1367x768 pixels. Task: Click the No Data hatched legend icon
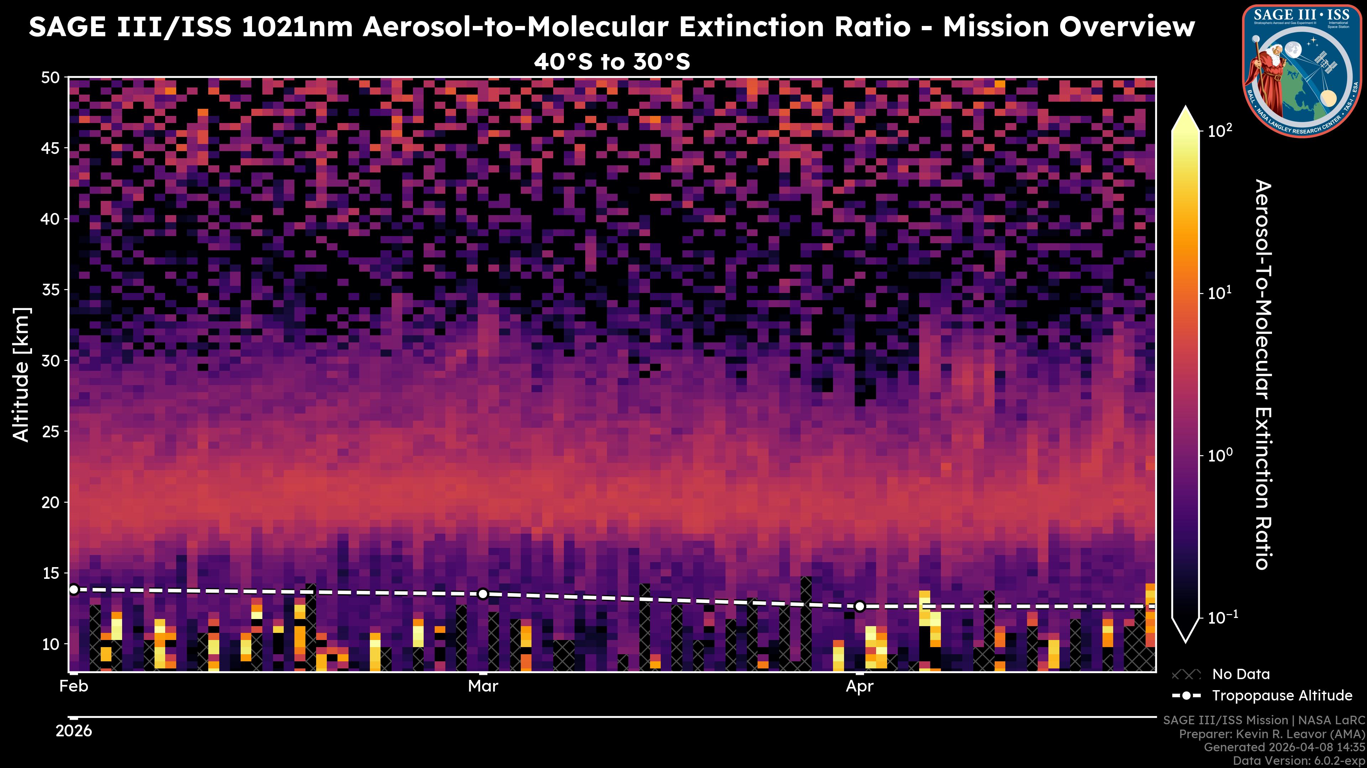[1186, 674]
